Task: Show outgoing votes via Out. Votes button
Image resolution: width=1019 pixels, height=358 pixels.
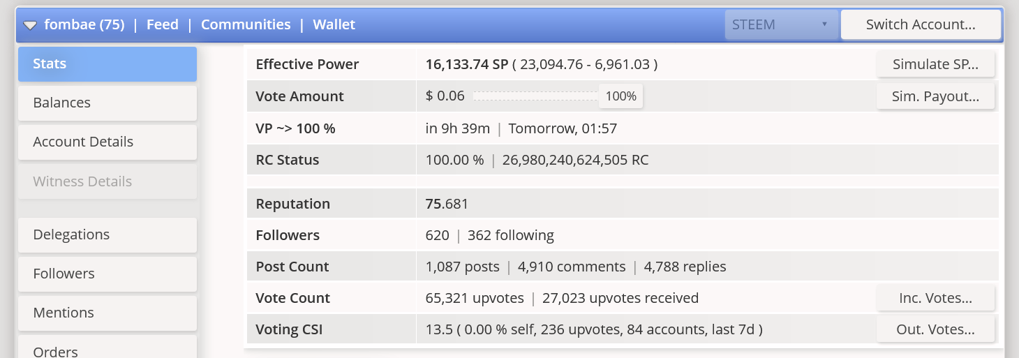Action: pyautogui.click(x=935, y=329)
